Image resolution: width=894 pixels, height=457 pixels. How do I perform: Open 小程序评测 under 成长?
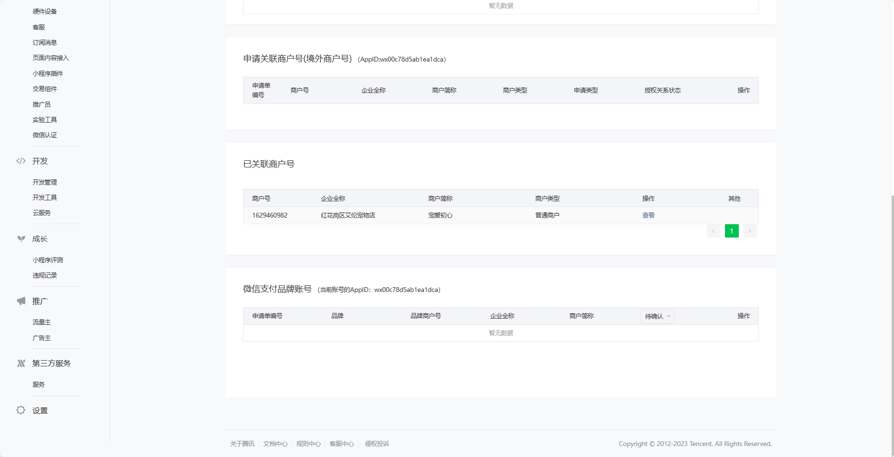(48, 260)
